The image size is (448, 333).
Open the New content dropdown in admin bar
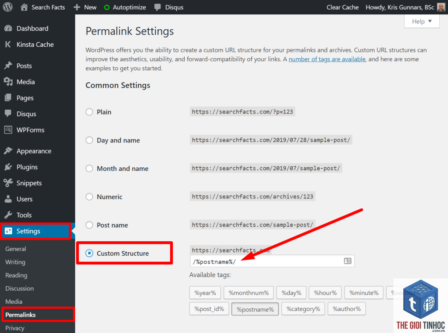85,7
